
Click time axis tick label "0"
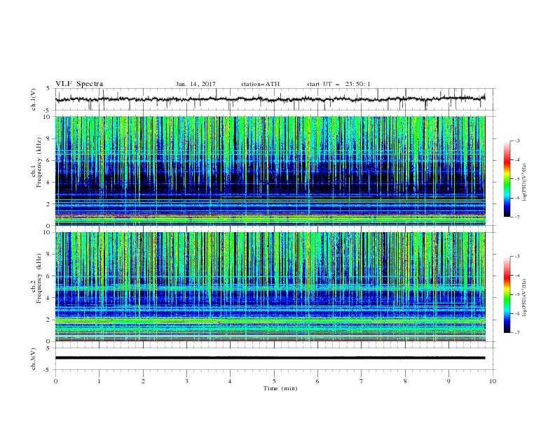pyautogui.click(x=55, y=381)
